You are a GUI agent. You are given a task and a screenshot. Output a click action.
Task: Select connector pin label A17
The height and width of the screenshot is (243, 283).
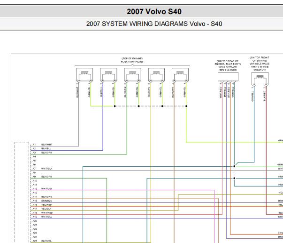pyautogui.click(x=35, y=209)
